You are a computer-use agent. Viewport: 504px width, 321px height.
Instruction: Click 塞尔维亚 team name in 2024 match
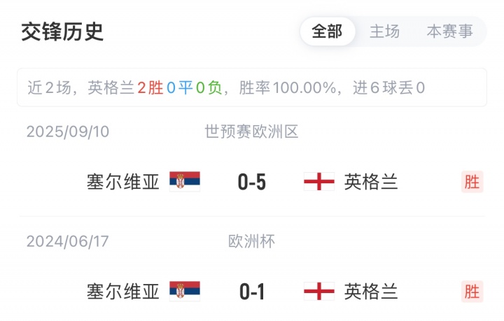tap(123, 291)
